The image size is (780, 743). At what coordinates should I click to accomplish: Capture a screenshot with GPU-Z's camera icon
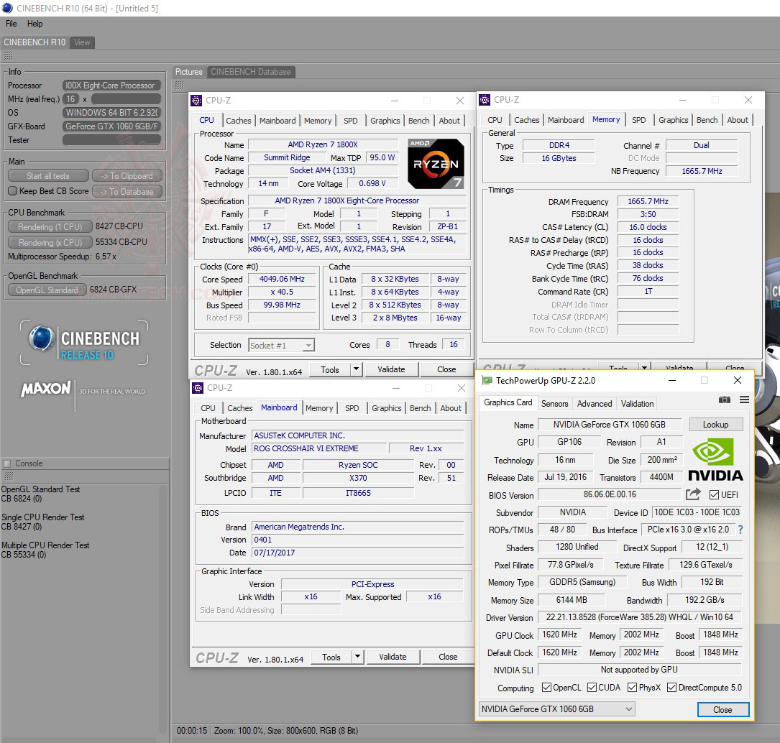tap(725, 400)
